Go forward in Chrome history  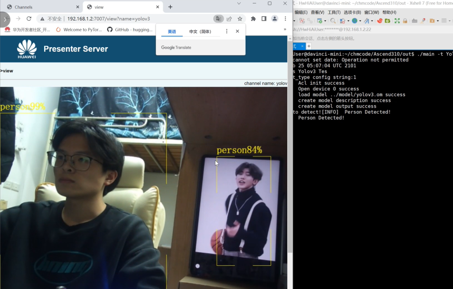(x=18, y=19)
